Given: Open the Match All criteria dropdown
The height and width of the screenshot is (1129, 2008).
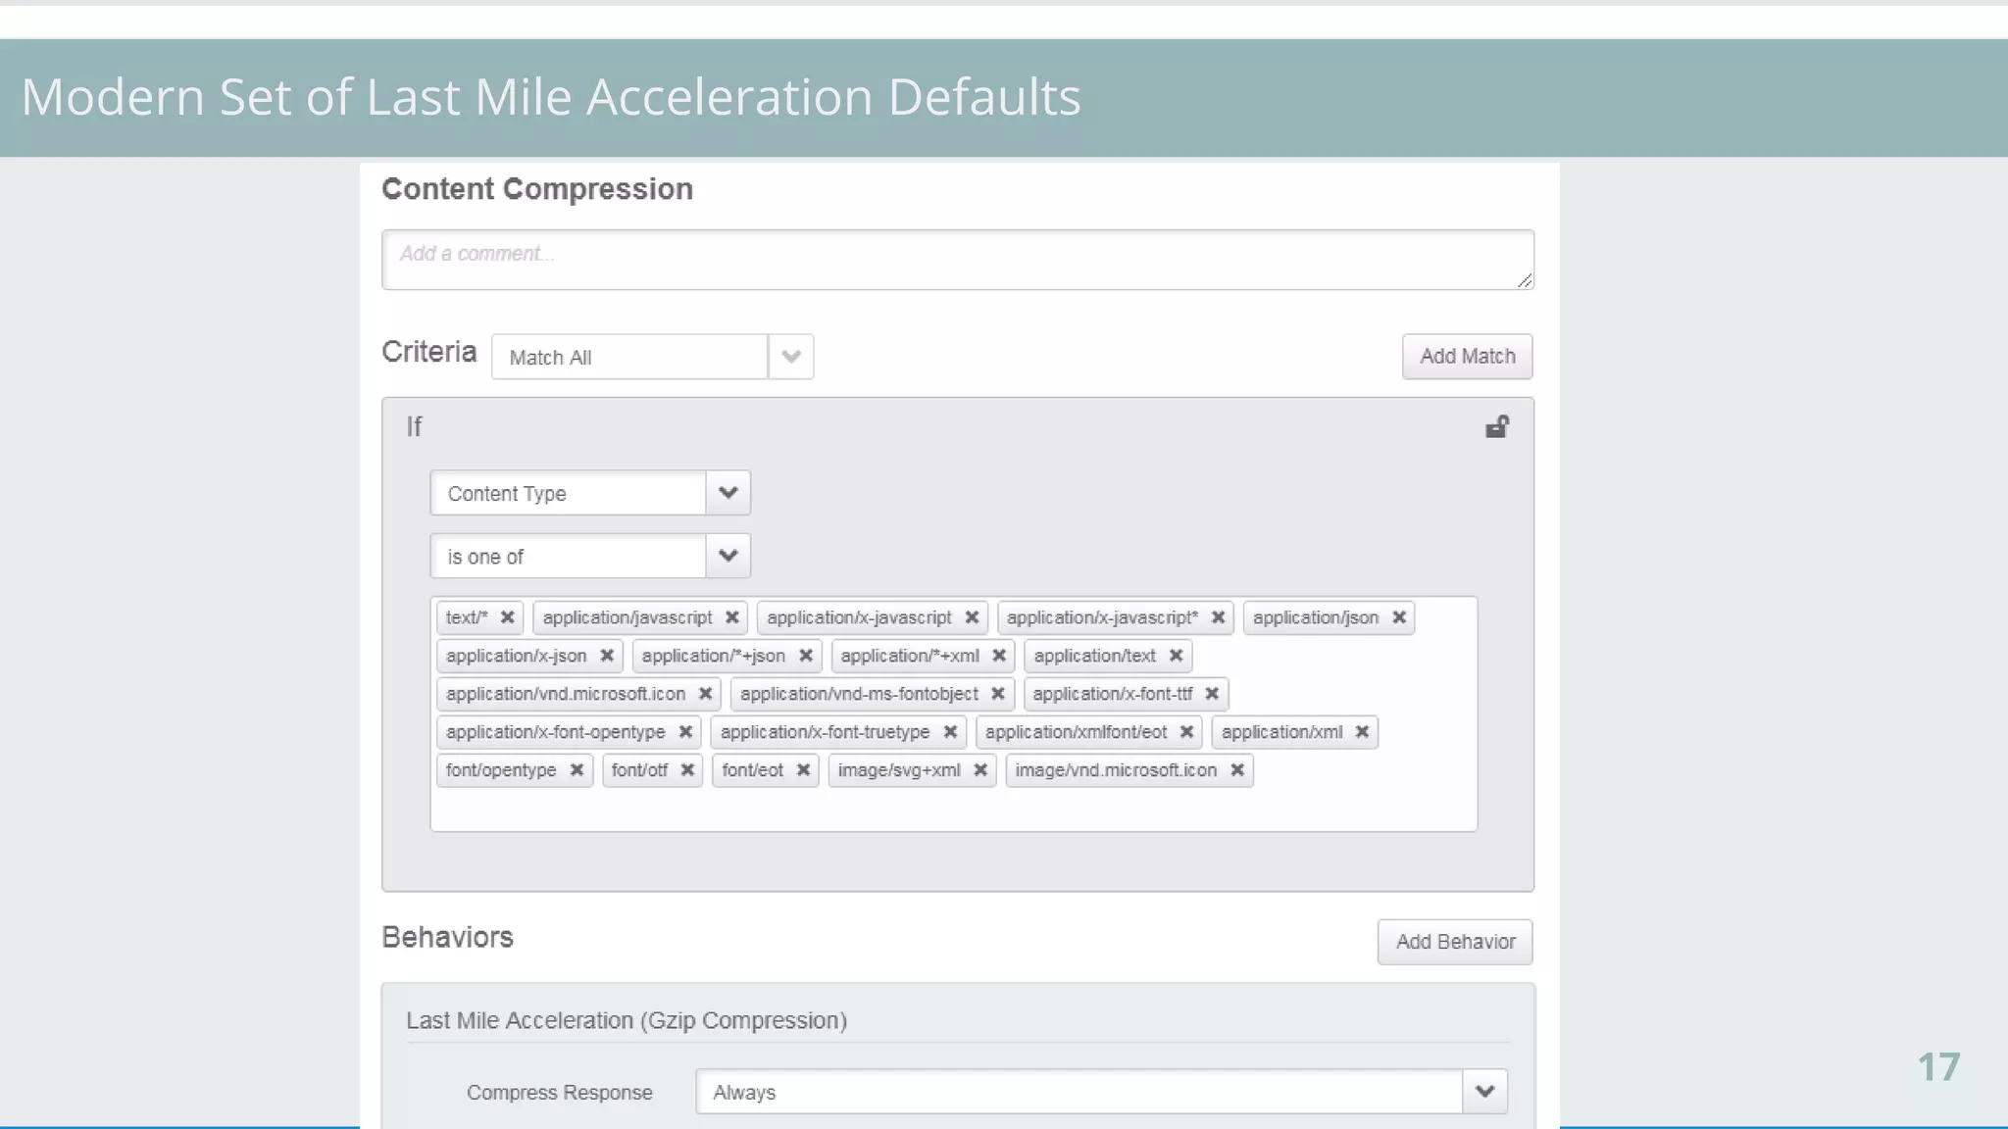Looking at the screenshot, I should click(791, 357).
